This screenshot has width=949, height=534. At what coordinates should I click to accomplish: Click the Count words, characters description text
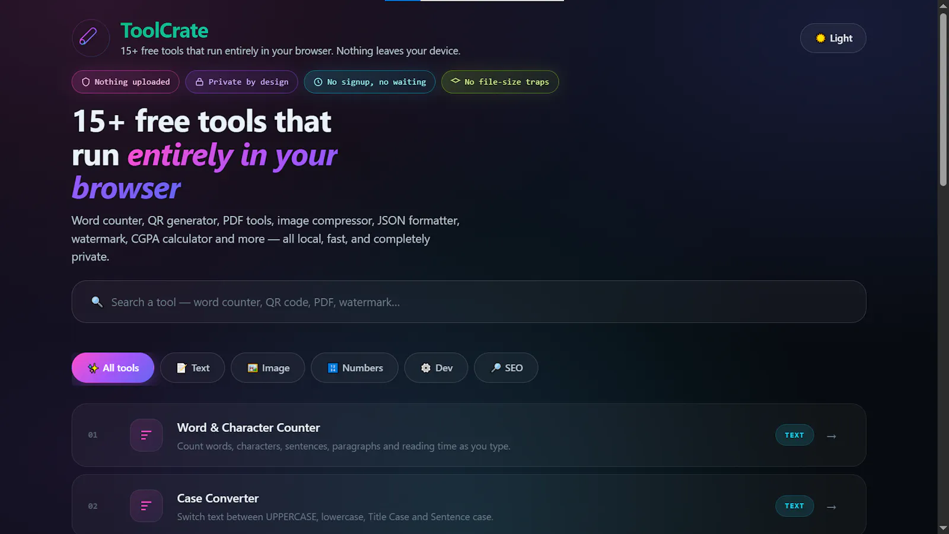343,446
